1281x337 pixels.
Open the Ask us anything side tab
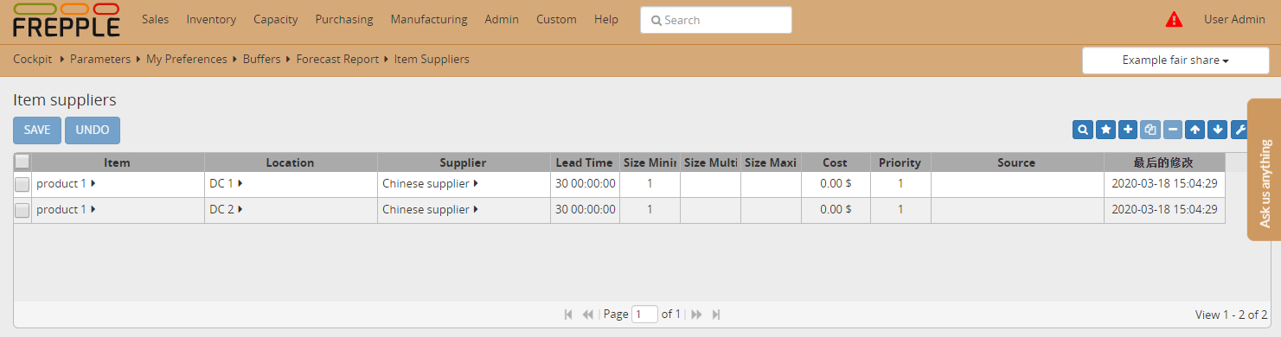[x=1265, y=169]
